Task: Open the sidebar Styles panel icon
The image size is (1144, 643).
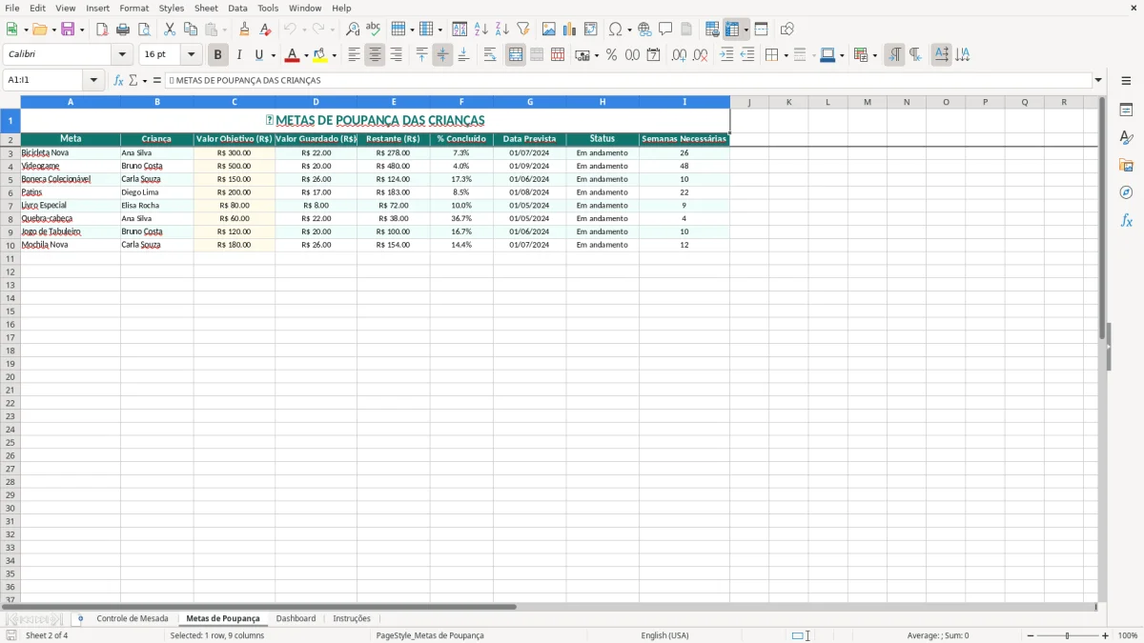Action: tap(1126, 138)
